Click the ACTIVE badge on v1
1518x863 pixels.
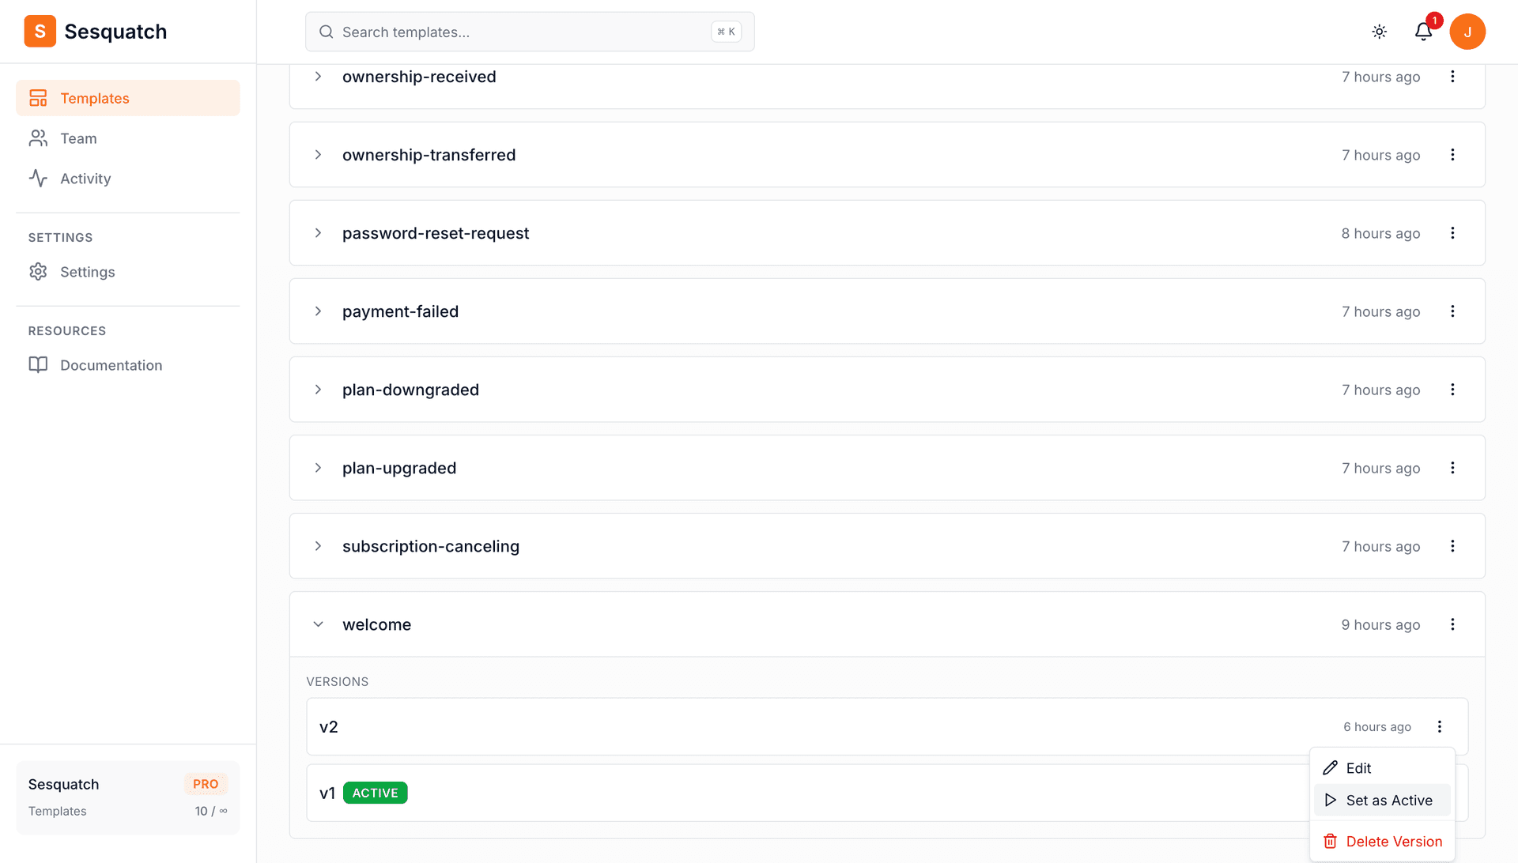[376, 793]
